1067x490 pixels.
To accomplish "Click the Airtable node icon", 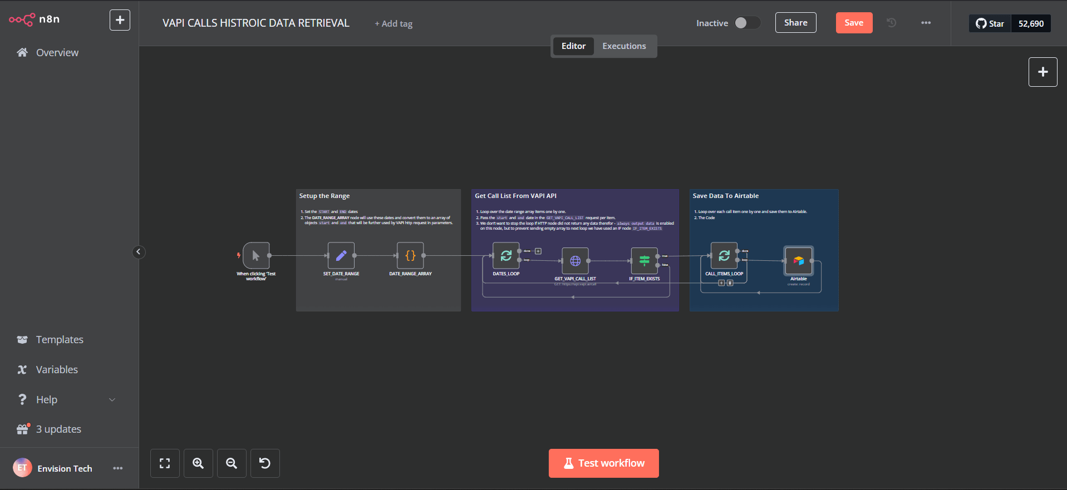I will click(x=798, y=261).
